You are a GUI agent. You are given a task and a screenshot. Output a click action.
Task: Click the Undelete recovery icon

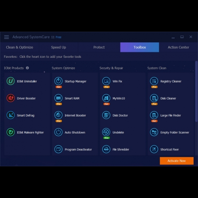106,132
